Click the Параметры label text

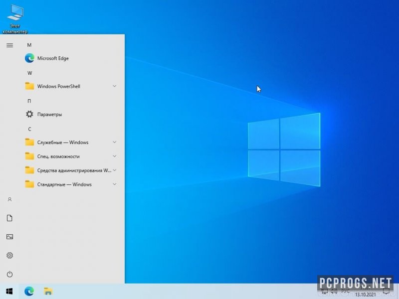49,115
